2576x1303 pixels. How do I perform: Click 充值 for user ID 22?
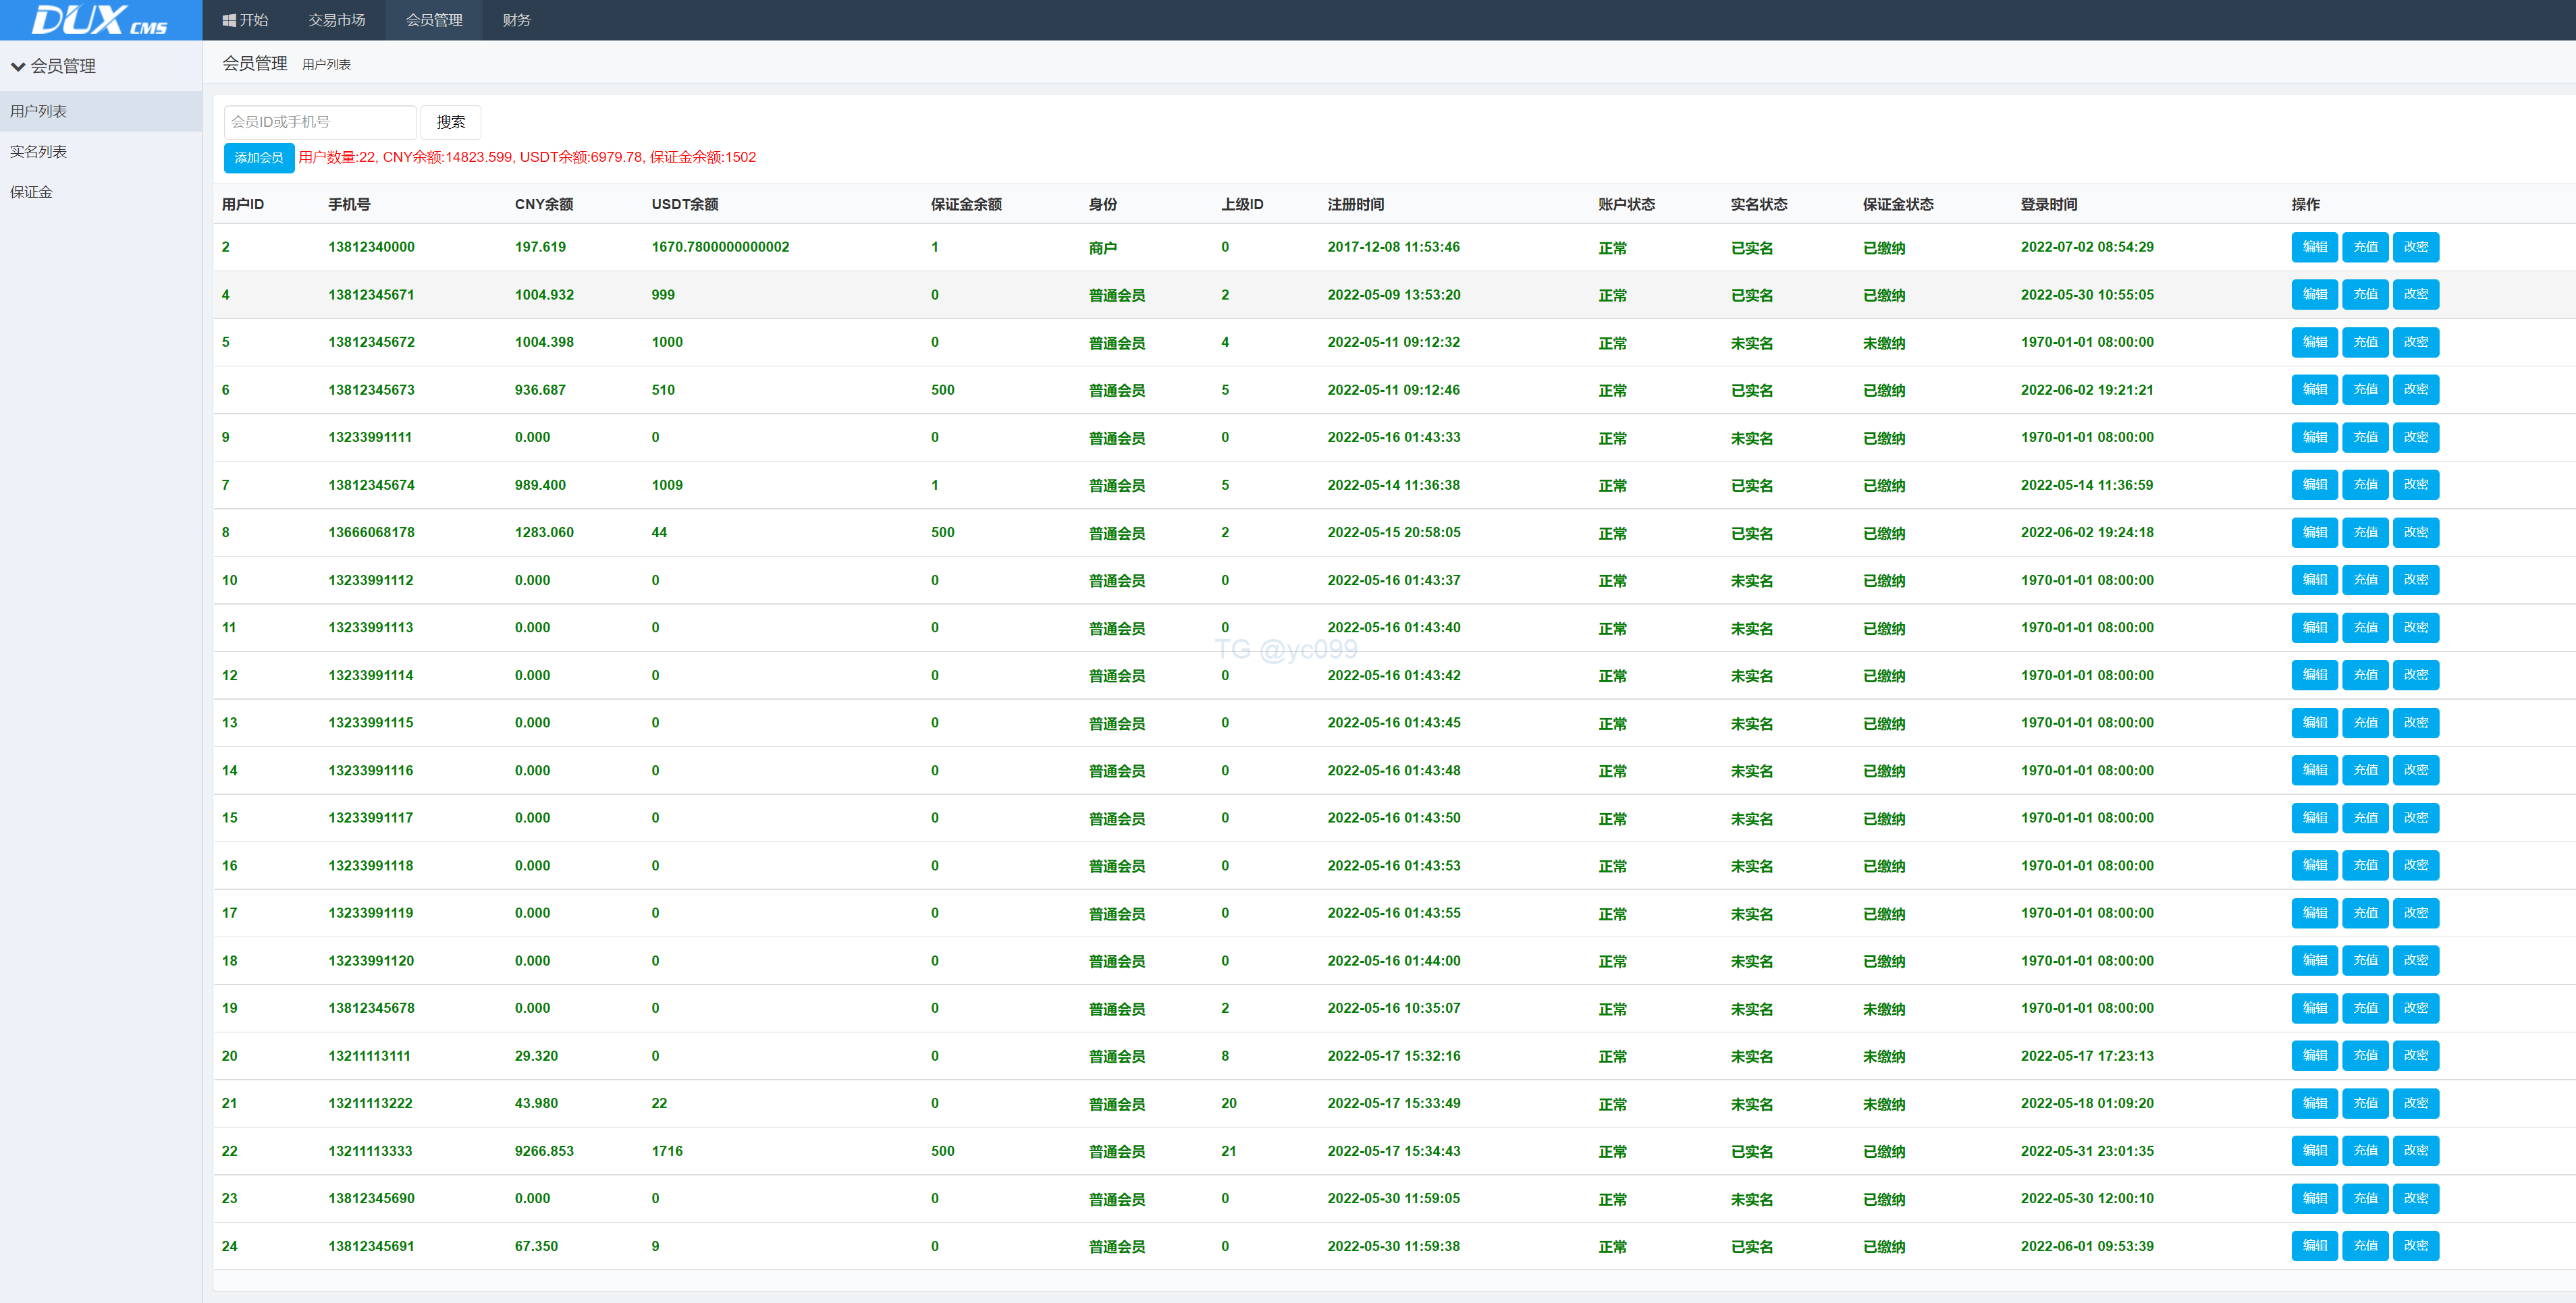(x=2365, y=1151)
